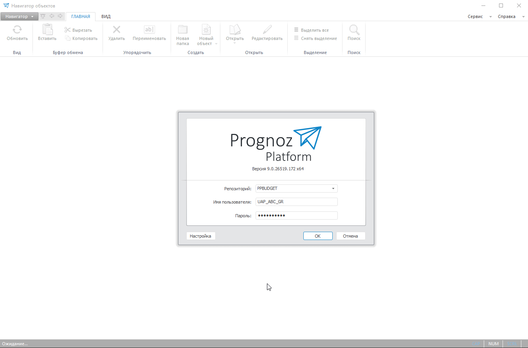This screenshot has width=528, height=348.
Task: Click Выделить все in ribbon
Action: (312, 30)
